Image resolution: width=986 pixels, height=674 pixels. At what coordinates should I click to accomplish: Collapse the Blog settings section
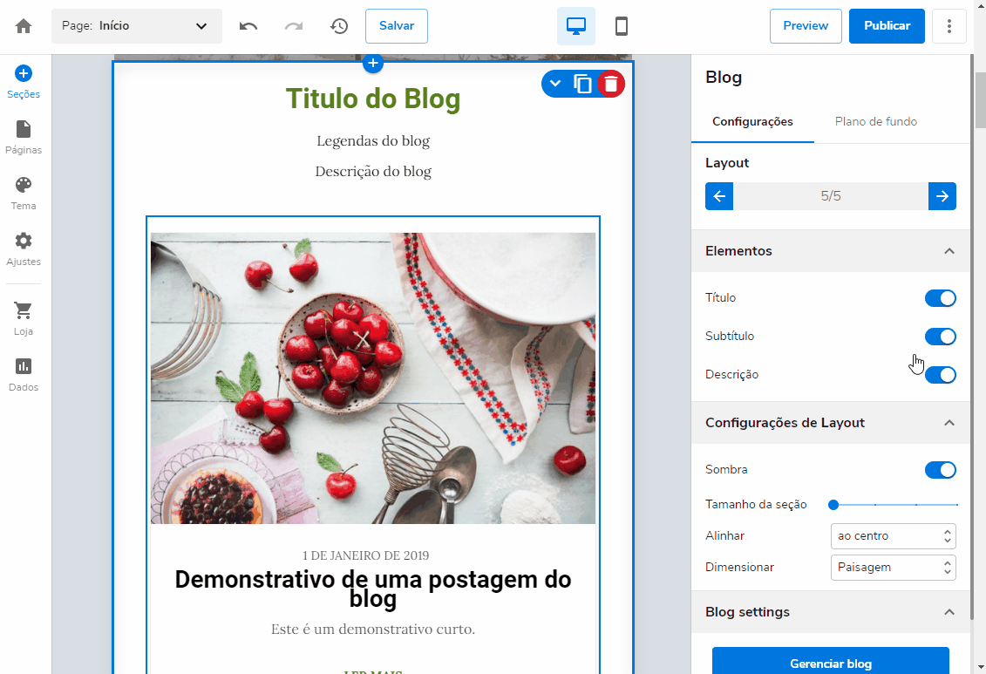[x=830, y=612]
